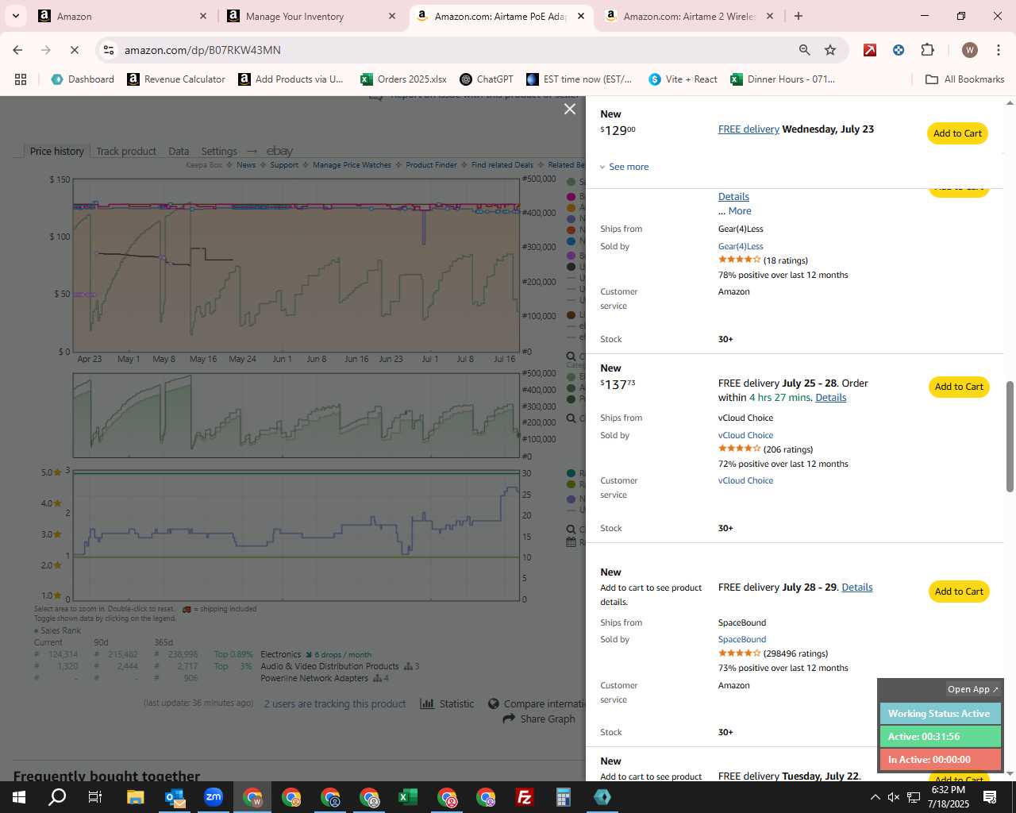1016x813 pixels.
Task: Open a new tab with the plus button
Action: pos(798,16)
